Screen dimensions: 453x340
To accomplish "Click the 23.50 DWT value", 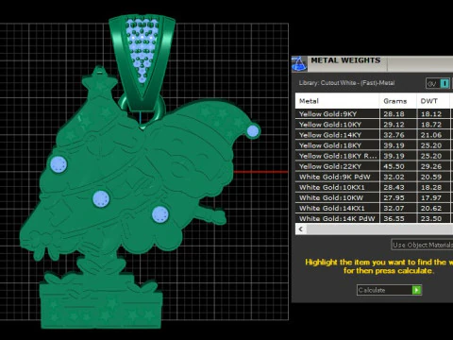I will click(431, 218).
